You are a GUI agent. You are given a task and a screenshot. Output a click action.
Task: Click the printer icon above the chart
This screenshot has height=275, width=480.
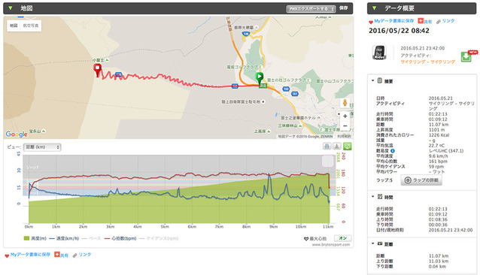[327, 147]
